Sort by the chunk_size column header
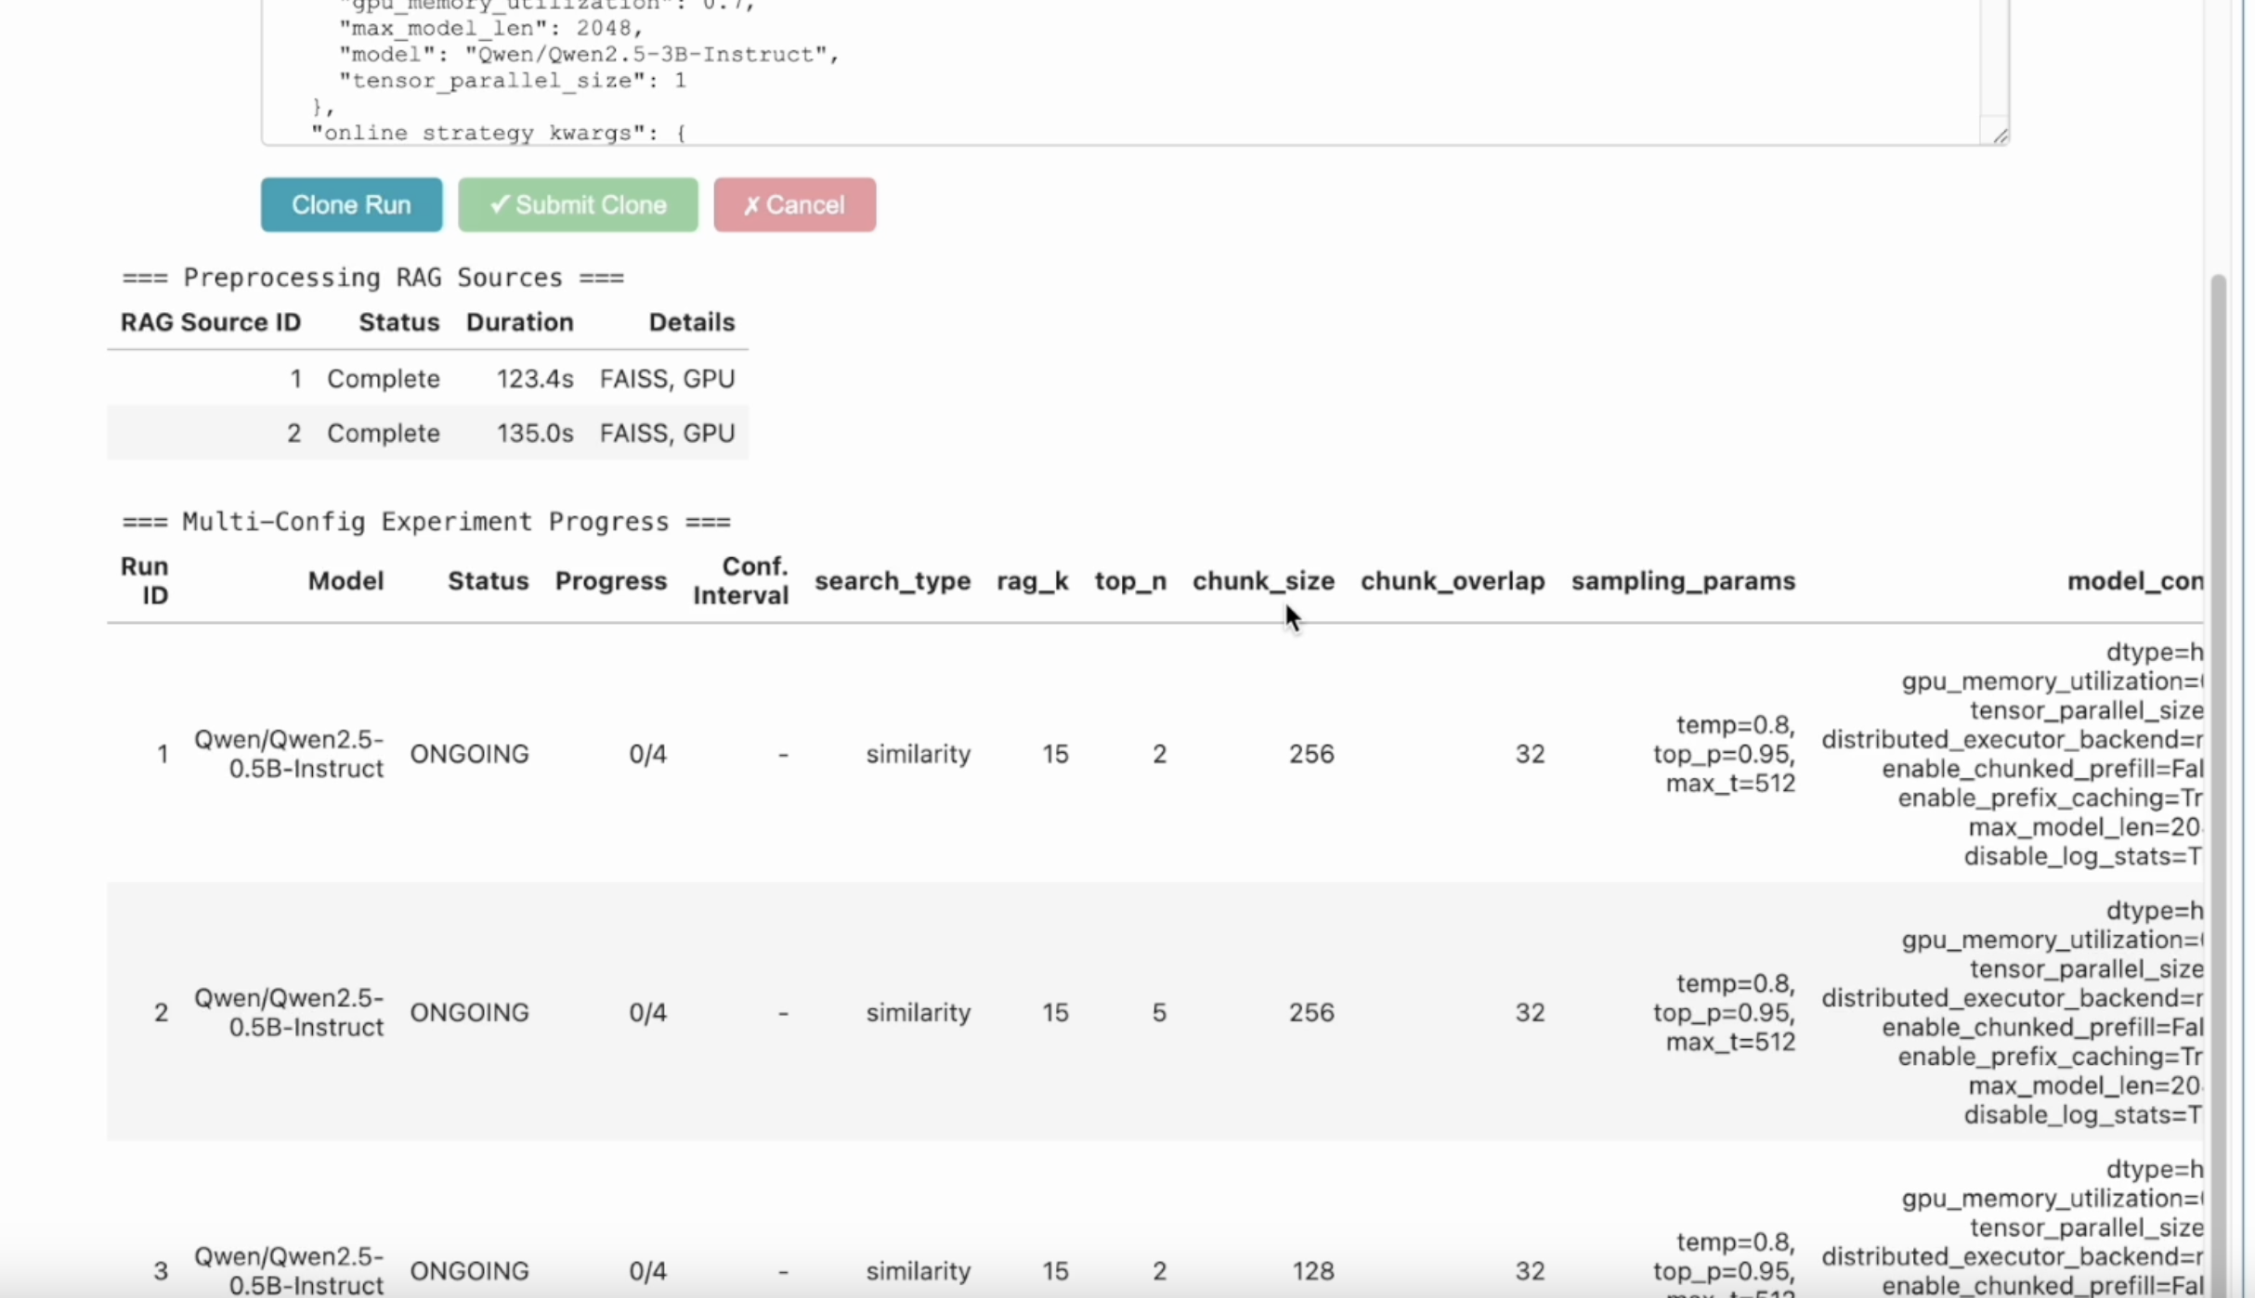 (x=1263, y=580)
